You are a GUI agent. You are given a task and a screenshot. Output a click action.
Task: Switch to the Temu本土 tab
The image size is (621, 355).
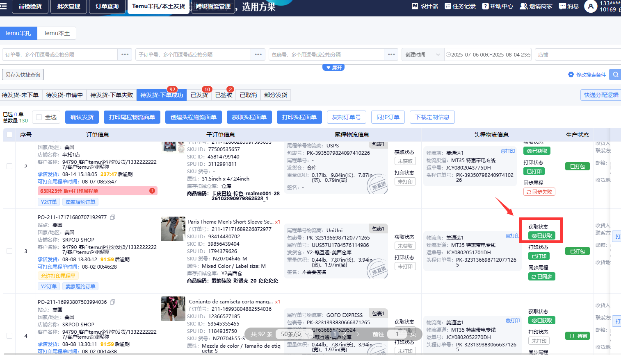[x=57, y=33]
